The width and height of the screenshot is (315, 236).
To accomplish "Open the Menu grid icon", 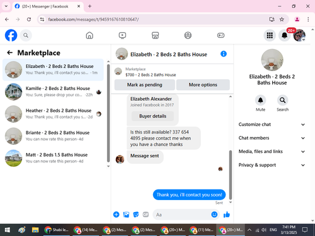I will 270,35.
